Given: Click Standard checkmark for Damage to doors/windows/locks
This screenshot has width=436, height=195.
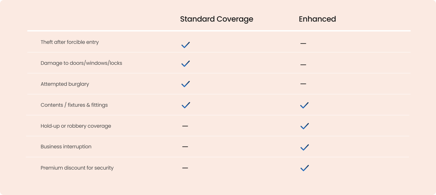Looking at the screenshot, I should (x=185, y=64).
